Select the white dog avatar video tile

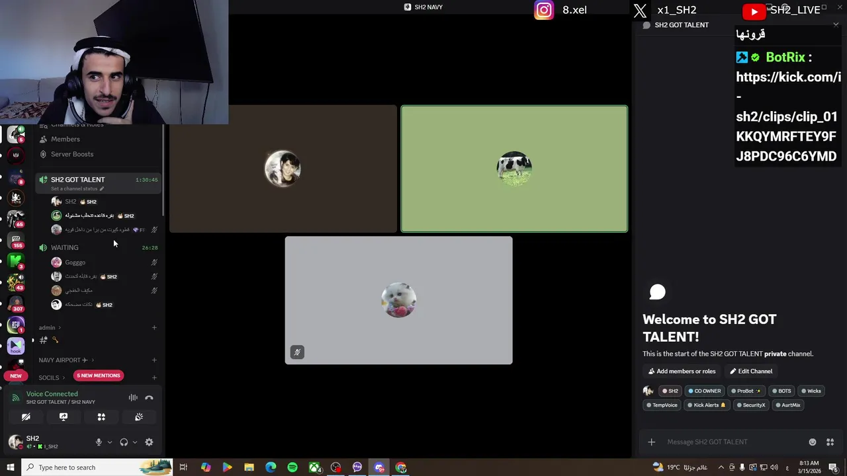pos(398,300)
